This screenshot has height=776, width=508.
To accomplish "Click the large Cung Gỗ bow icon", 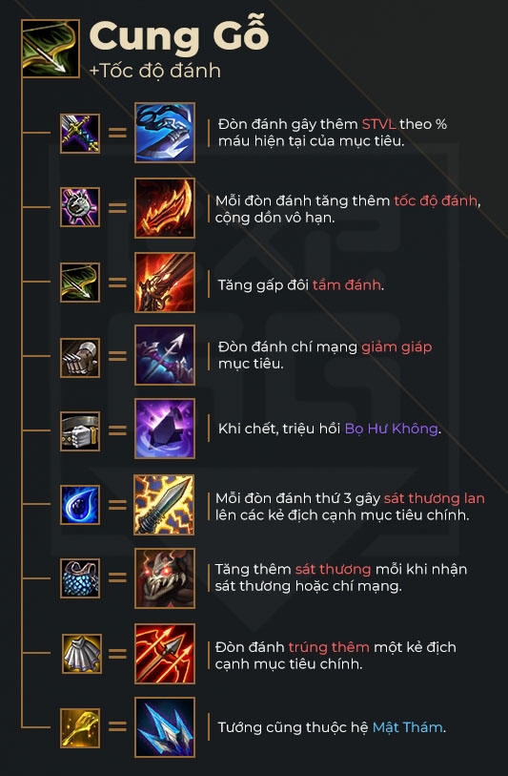I will [x=51, y=49].
